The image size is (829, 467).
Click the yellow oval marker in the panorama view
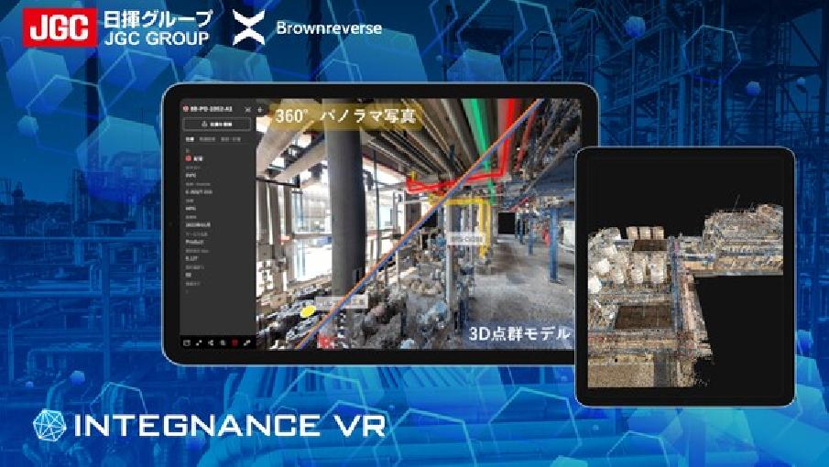308,311
